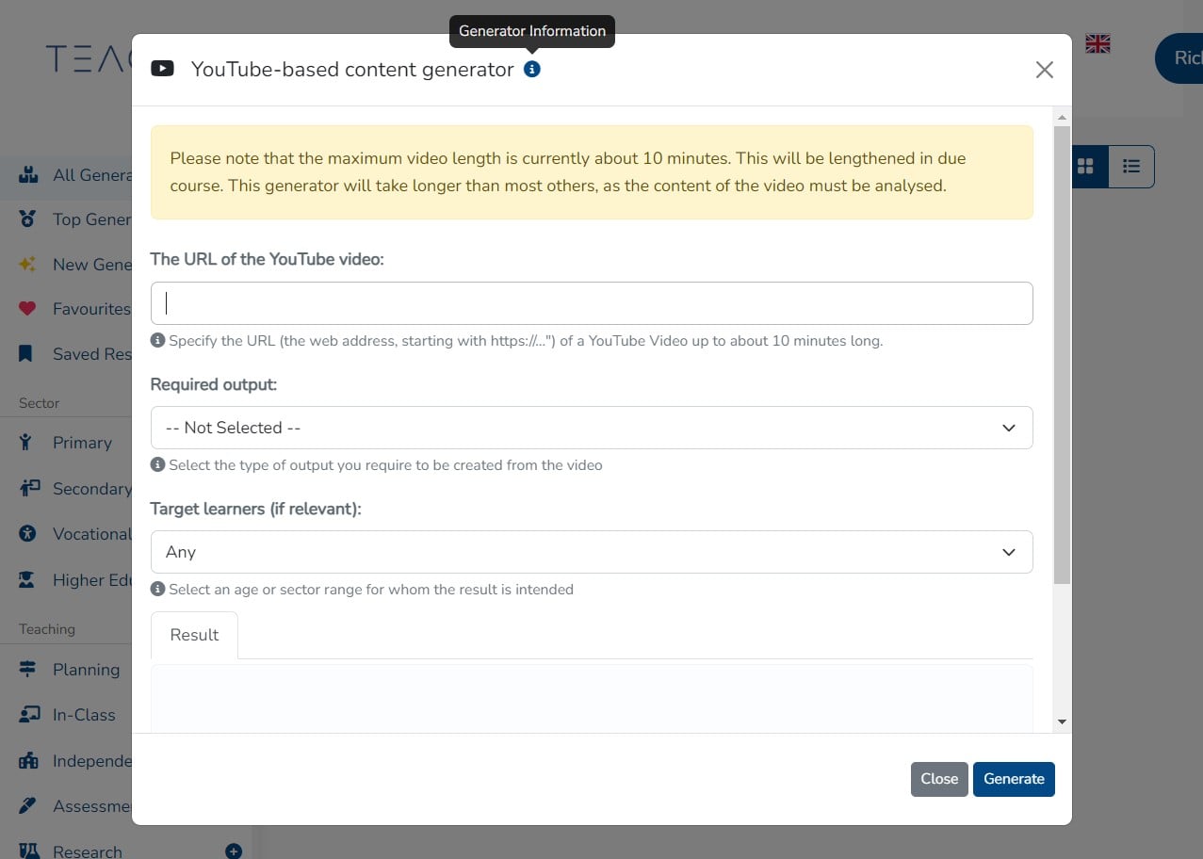This screenshot has height=859, width=1203.
Task: Close the dialog with the X icon
Action: point(1044,70)
